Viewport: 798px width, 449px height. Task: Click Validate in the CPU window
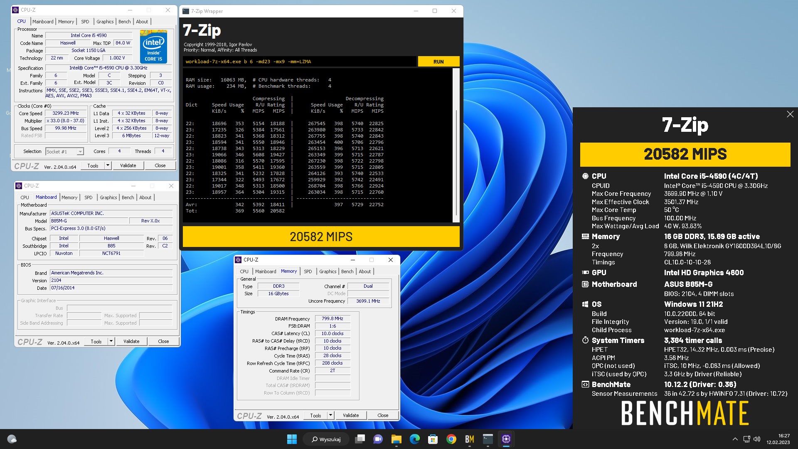coord(128,165)
